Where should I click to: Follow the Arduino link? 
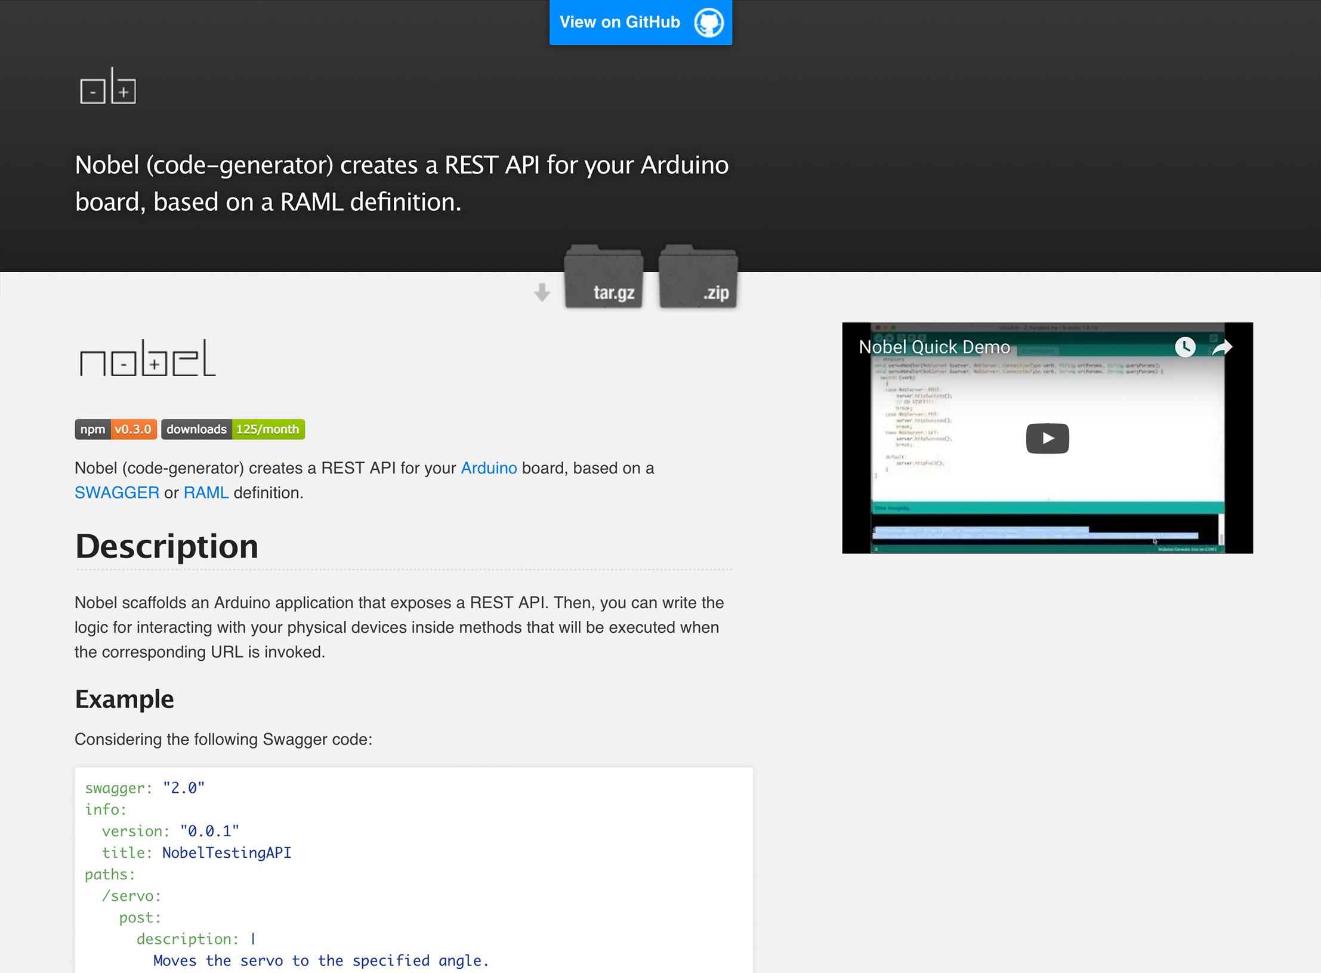(x=489, y=468)
